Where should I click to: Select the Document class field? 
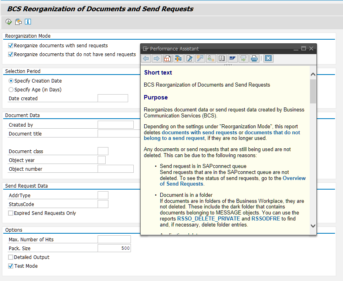coord(103,151)
